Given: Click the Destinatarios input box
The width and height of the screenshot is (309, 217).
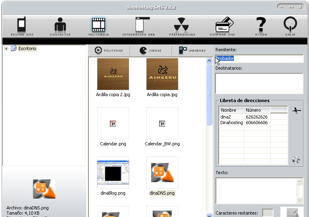Looking at the screenshot, I should click(259, 83).
